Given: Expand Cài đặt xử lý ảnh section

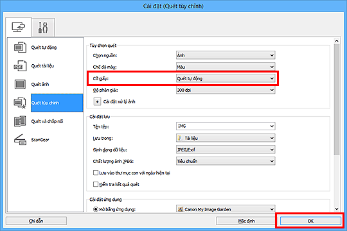Looking at the screenshot, I should pyautogui.click(x=97, y=101).
